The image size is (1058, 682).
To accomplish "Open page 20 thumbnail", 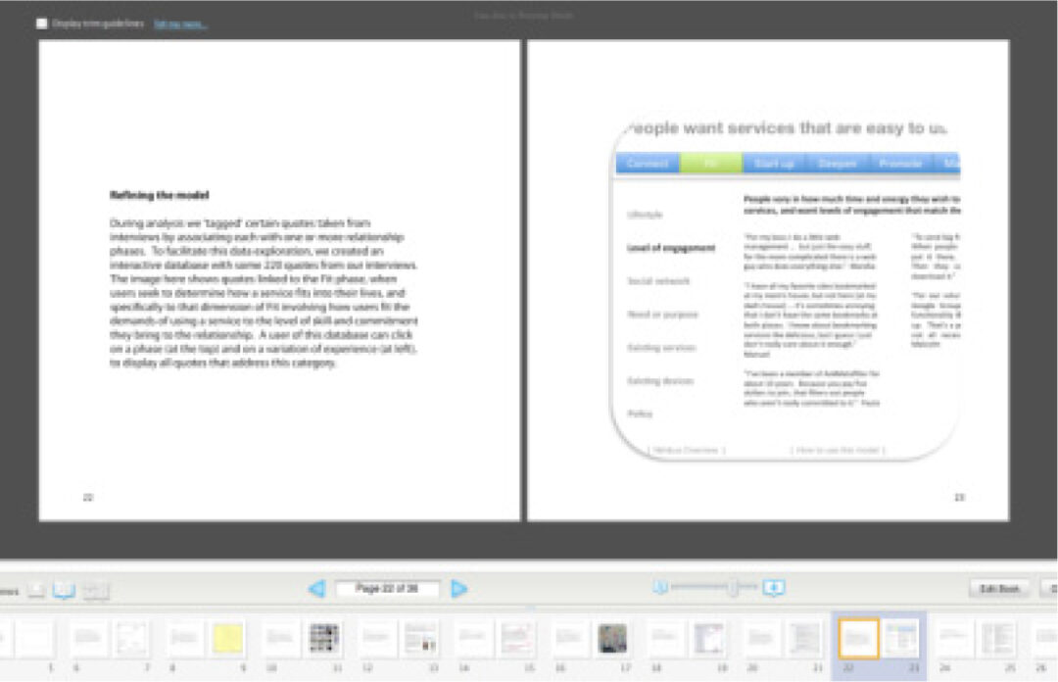I will [761, 638].
